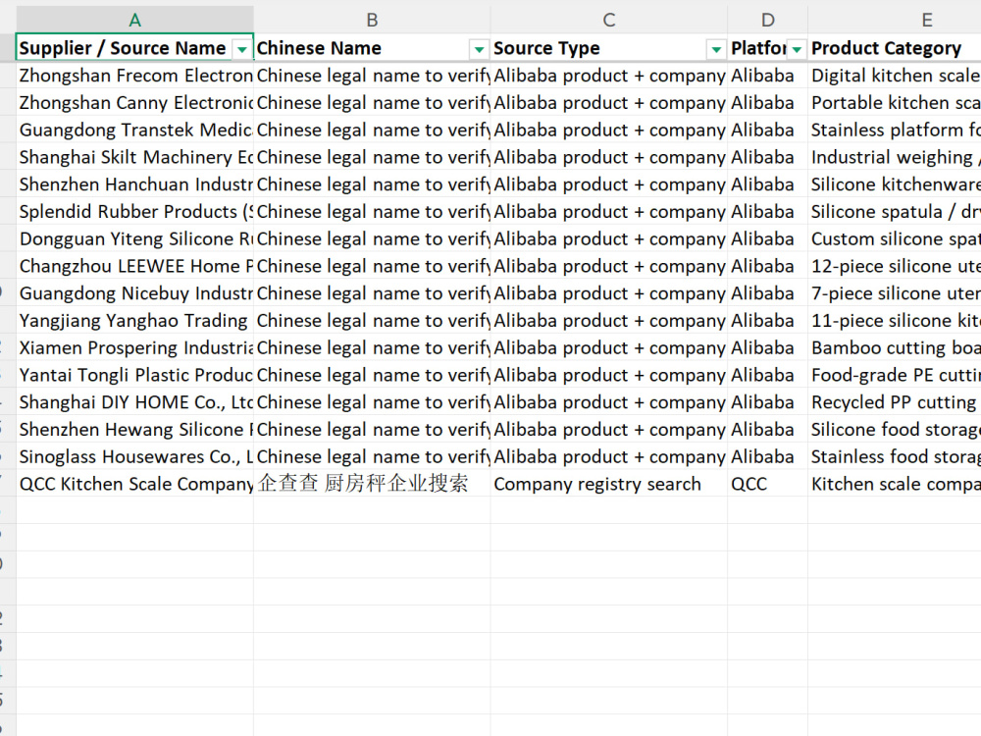Click Chinese Name cell in Splendid Rubber row

click(372, 212)
